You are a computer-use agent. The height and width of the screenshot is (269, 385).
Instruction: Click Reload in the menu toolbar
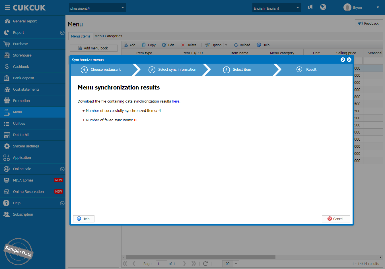click(x=242, y=45)
